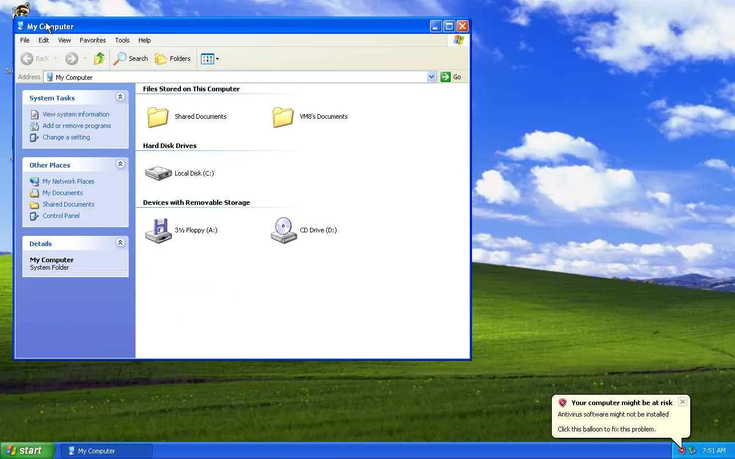Click the taskbar clock showing 7:51 AM
The height and width of the screenshot is (459, 735).
coord(714,450)
